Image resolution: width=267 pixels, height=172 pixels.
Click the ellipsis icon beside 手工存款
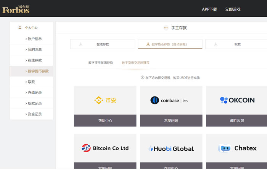click(x=166, y=28)
